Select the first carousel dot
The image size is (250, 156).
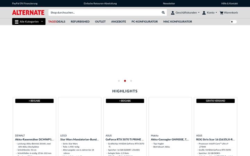[119, 81]
